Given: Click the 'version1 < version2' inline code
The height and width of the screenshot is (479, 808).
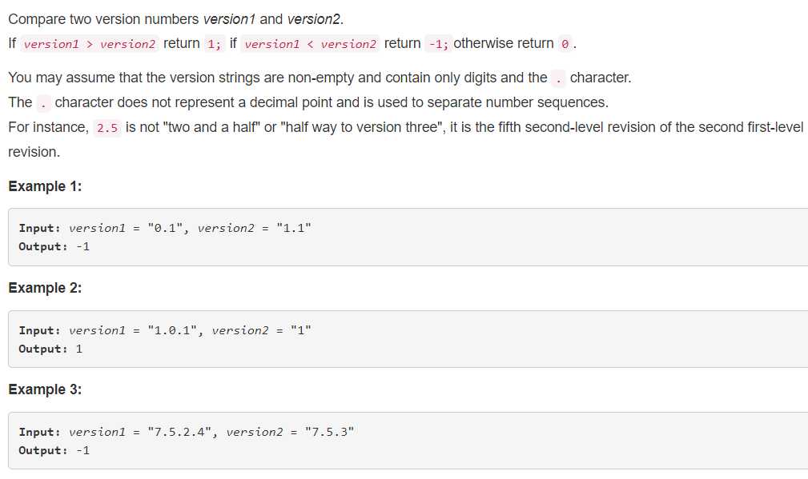Looking at the screenshot, I should coord(310,44).
